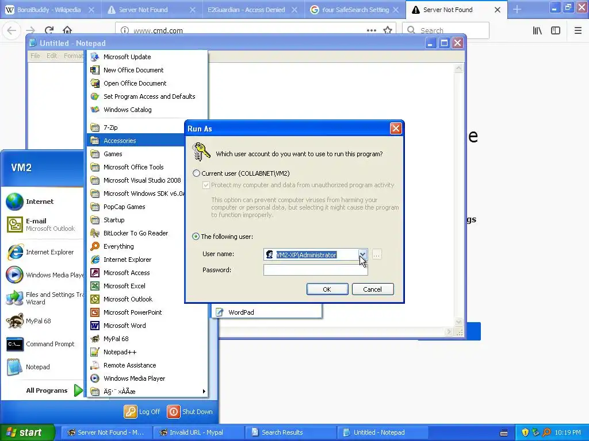The width and height of the screenshot is (589, 441).
Task: Bookmark this page with star icon
Action: point(388,30)
